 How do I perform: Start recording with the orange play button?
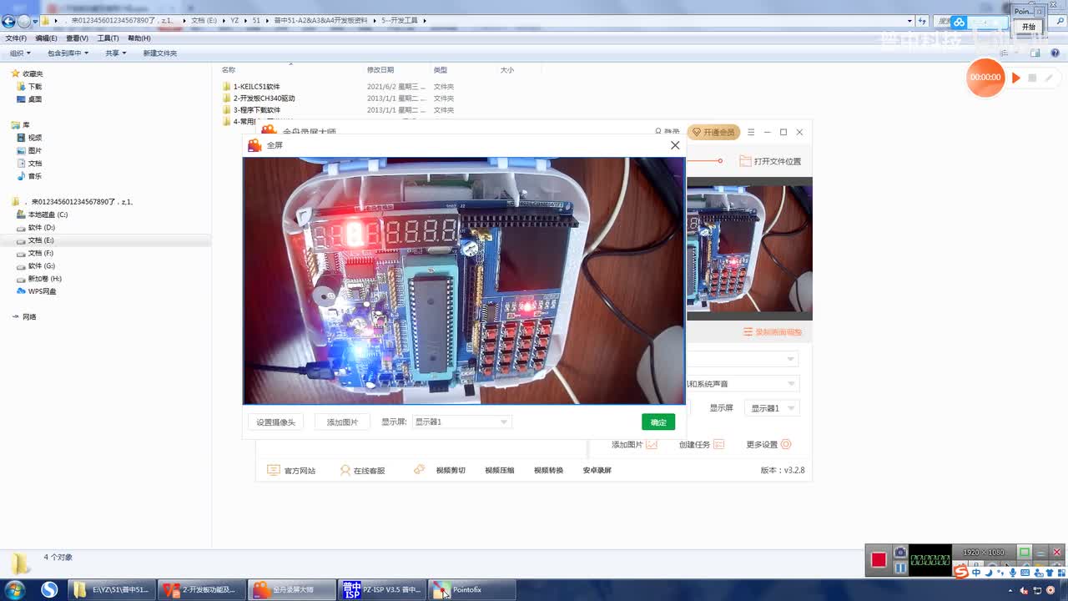click(1016, 78)
